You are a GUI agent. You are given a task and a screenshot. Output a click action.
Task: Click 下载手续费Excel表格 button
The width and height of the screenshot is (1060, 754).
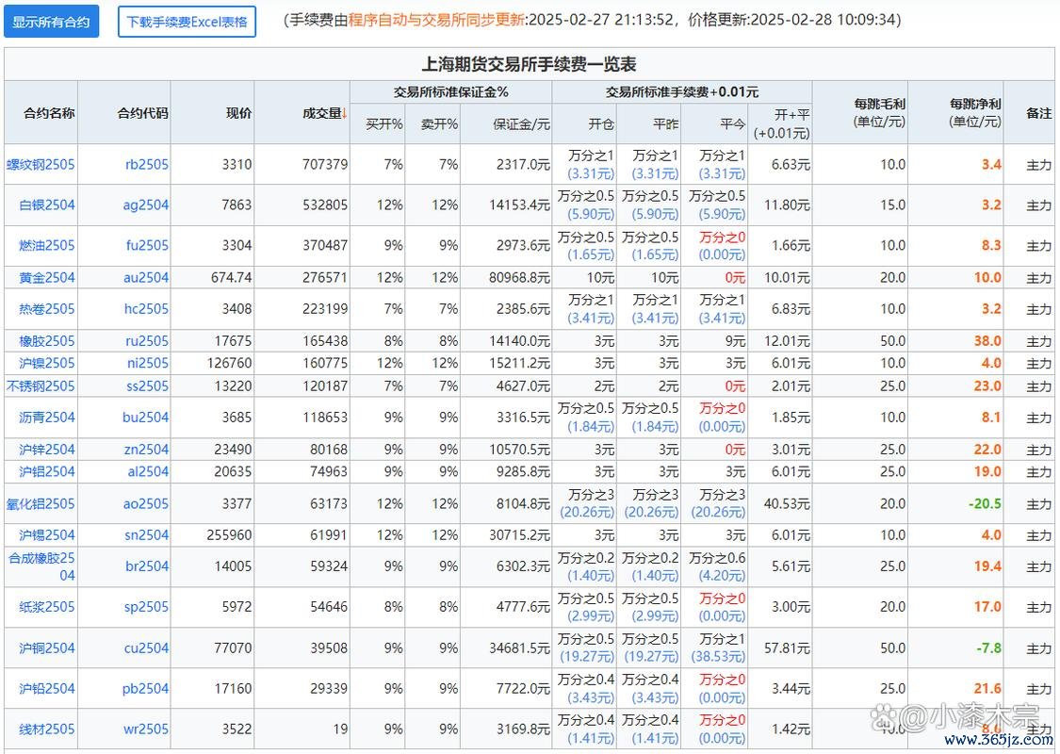pyautogui.click(x=187, y=22)
